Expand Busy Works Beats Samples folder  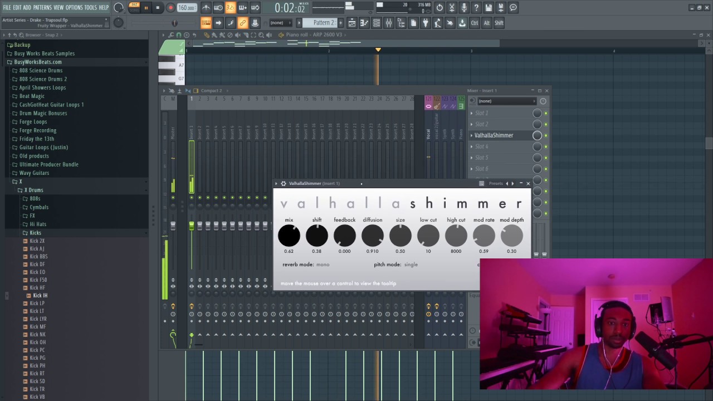(x=44, y=53)
